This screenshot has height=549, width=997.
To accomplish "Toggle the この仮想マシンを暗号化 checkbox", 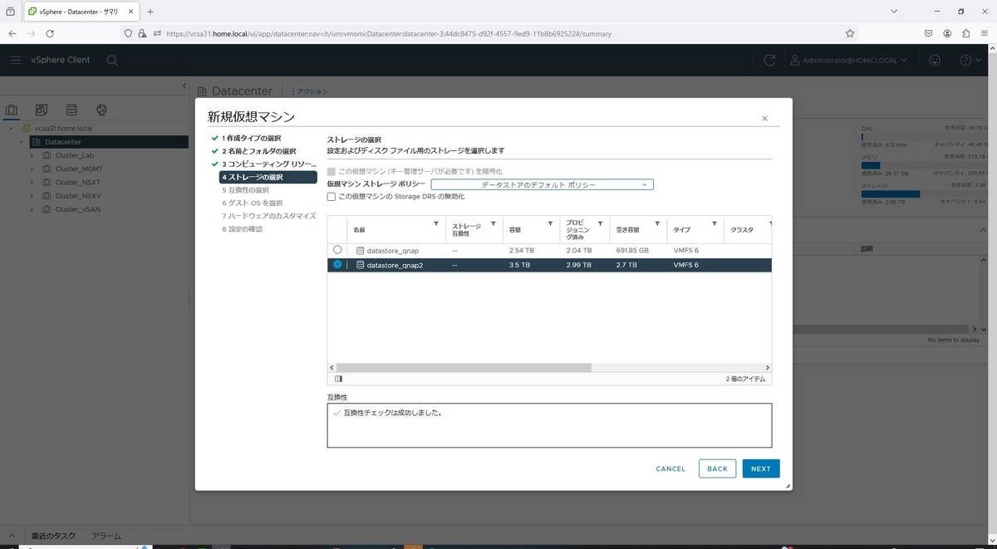I will click(x=332, y=171).
